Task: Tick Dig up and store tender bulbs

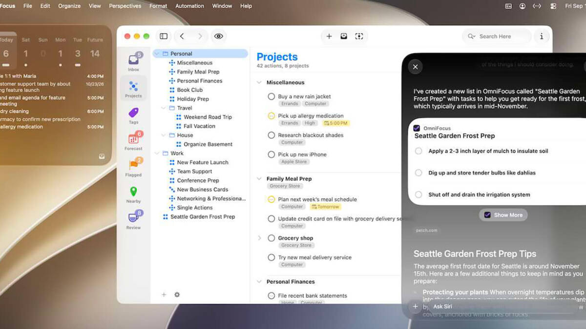Action: [x=419, y=173]
